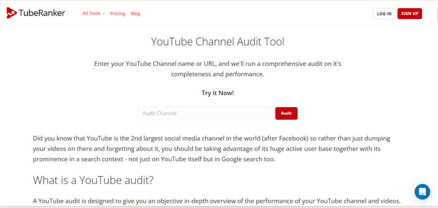This screenshot has height=208, width=438.
Task: Click the LOG IN button
Action: point(384,14)
